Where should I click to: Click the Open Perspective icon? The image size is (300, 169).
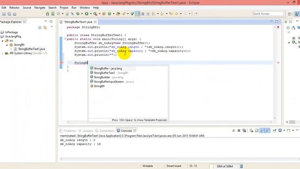(290, 14)
